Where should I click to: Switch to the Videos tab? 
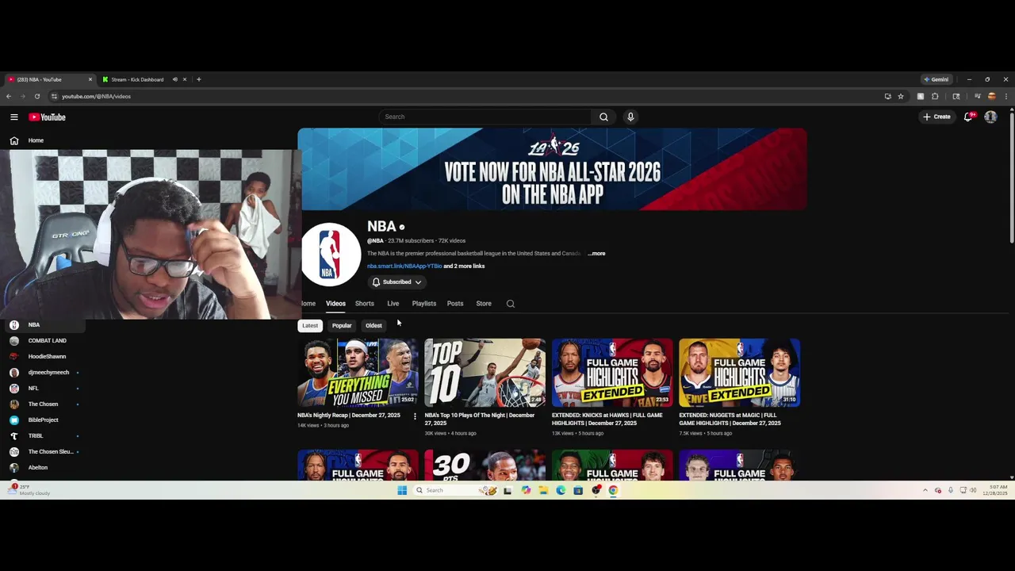[x=335, y=304]
